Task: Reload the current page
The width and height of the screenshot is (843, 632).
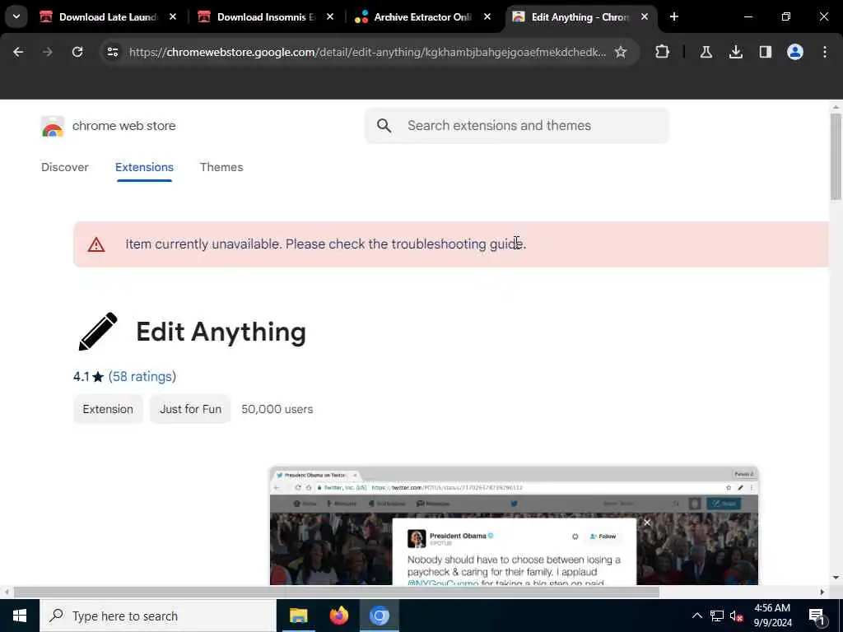Action: pyautogui.click(x=77, y=52)
